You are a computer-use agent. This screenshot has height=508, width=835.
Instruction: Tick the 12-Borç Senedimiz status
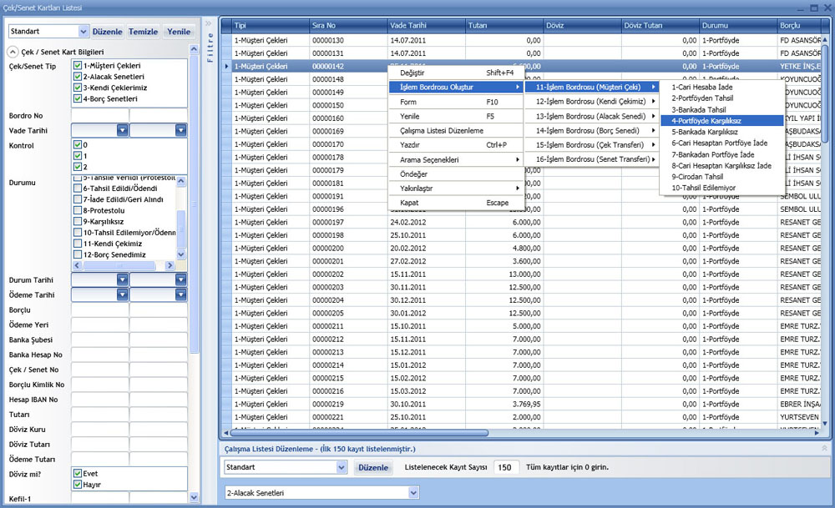coord(78,254)
